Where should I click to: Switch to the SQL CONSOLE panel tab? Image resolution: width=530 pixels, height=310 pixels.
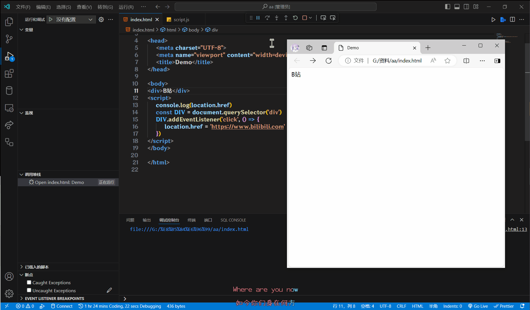(233, 220)
